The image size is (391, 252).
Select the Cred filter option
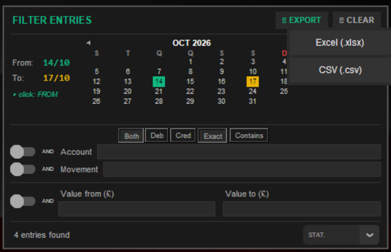(x=183, y=136)
